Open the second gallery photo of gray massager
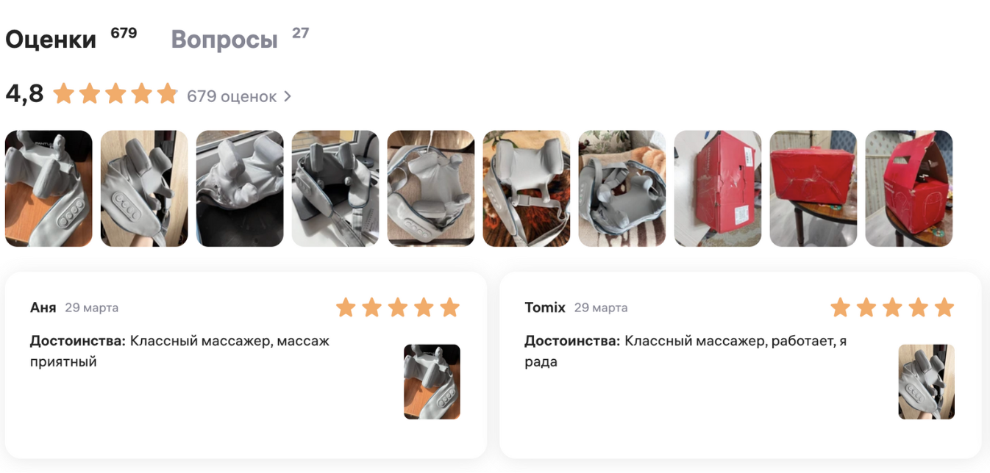The image size is (990, 473). click(144, 189)
